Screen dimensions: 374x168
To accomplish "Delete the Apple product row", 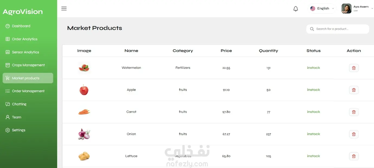I will 354,90.
